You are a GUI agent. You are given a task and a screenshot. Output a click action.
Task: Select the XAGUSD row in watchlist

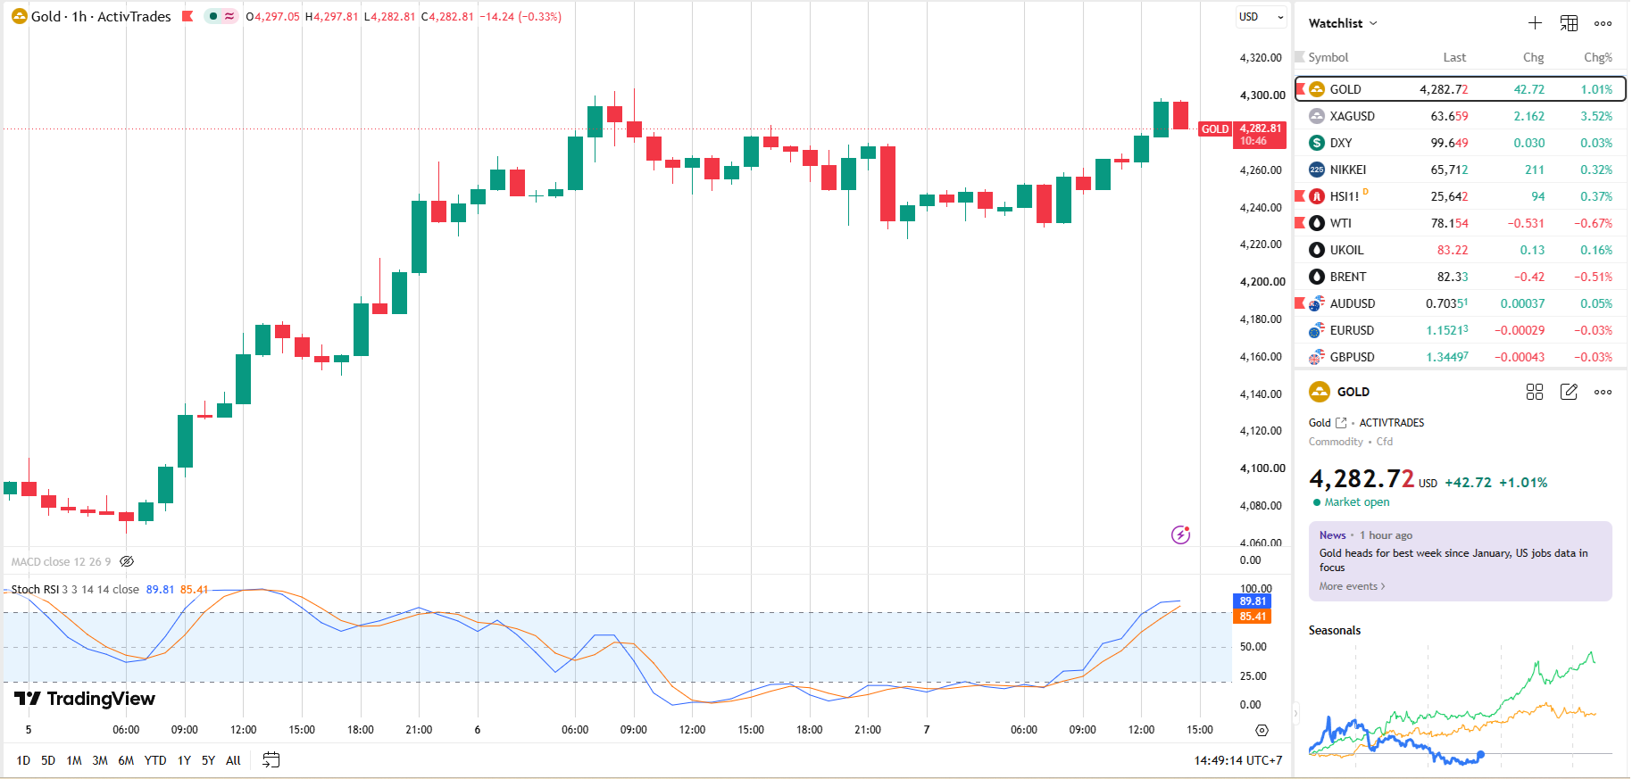point(1461,116)
